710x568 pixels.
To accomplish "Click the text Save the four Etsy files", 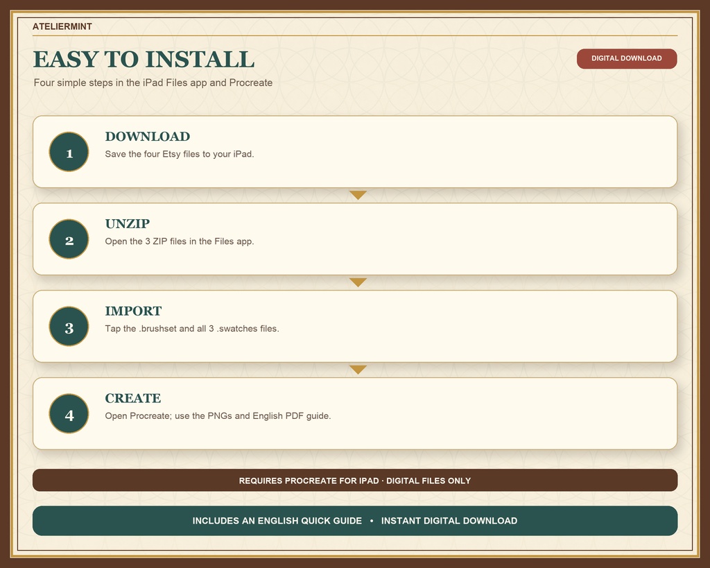I will pos(180,154).
